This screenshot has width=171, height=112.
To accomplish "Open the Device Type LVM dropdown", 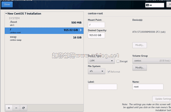I will (x=101, y=61).
